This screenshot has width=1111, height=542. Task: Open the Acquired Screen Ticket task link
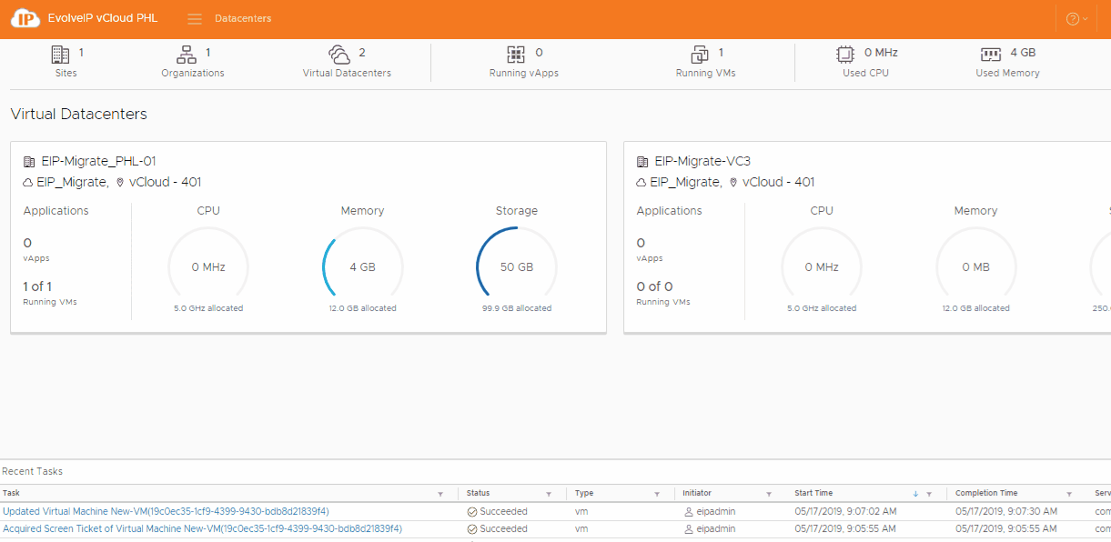click(x=202, y=528)
